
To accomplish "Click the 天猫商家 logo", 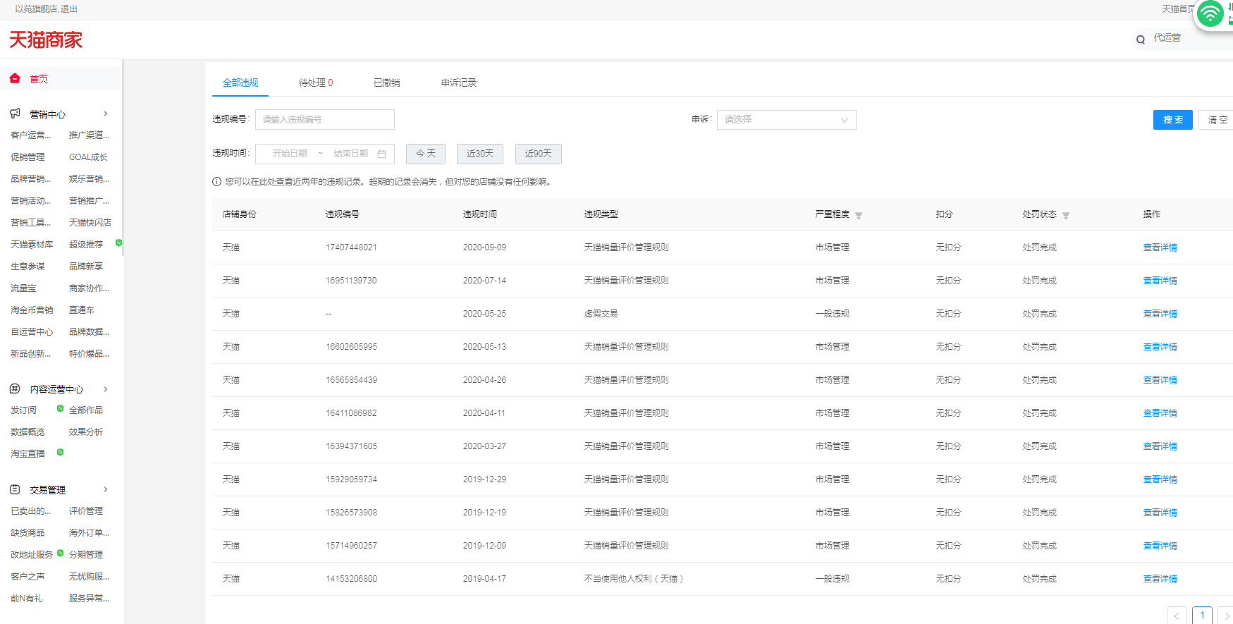I will 46,39.
